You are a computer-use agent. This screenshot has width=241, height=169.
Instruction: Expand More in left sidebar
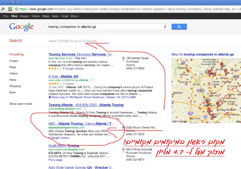pos(12,92)
